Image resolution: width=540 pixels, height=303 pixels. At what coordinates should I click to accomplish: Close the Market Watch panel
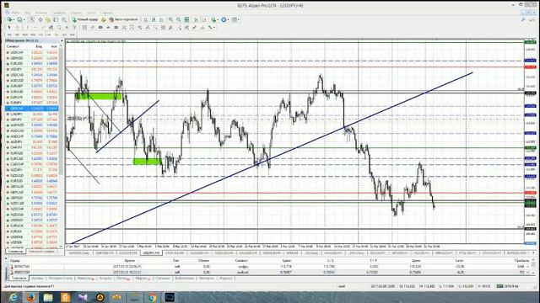pos(62,40)
